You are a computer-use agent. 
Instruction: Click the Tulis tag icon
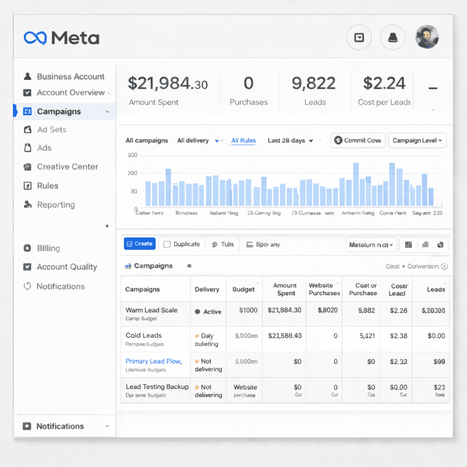point(214,244)
